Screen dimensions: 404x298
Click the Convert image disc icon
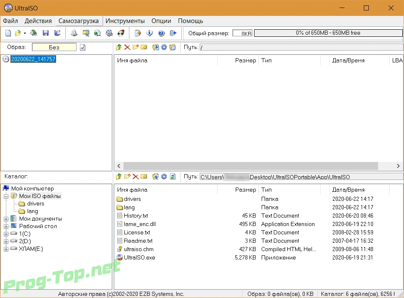pyautogui.click(x=98, y=33)
